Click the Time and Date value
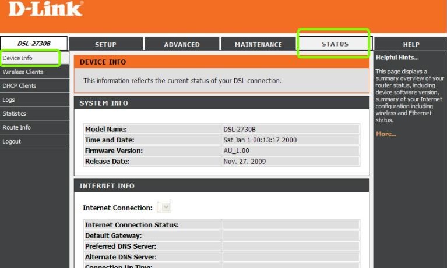 coord(260,140)
